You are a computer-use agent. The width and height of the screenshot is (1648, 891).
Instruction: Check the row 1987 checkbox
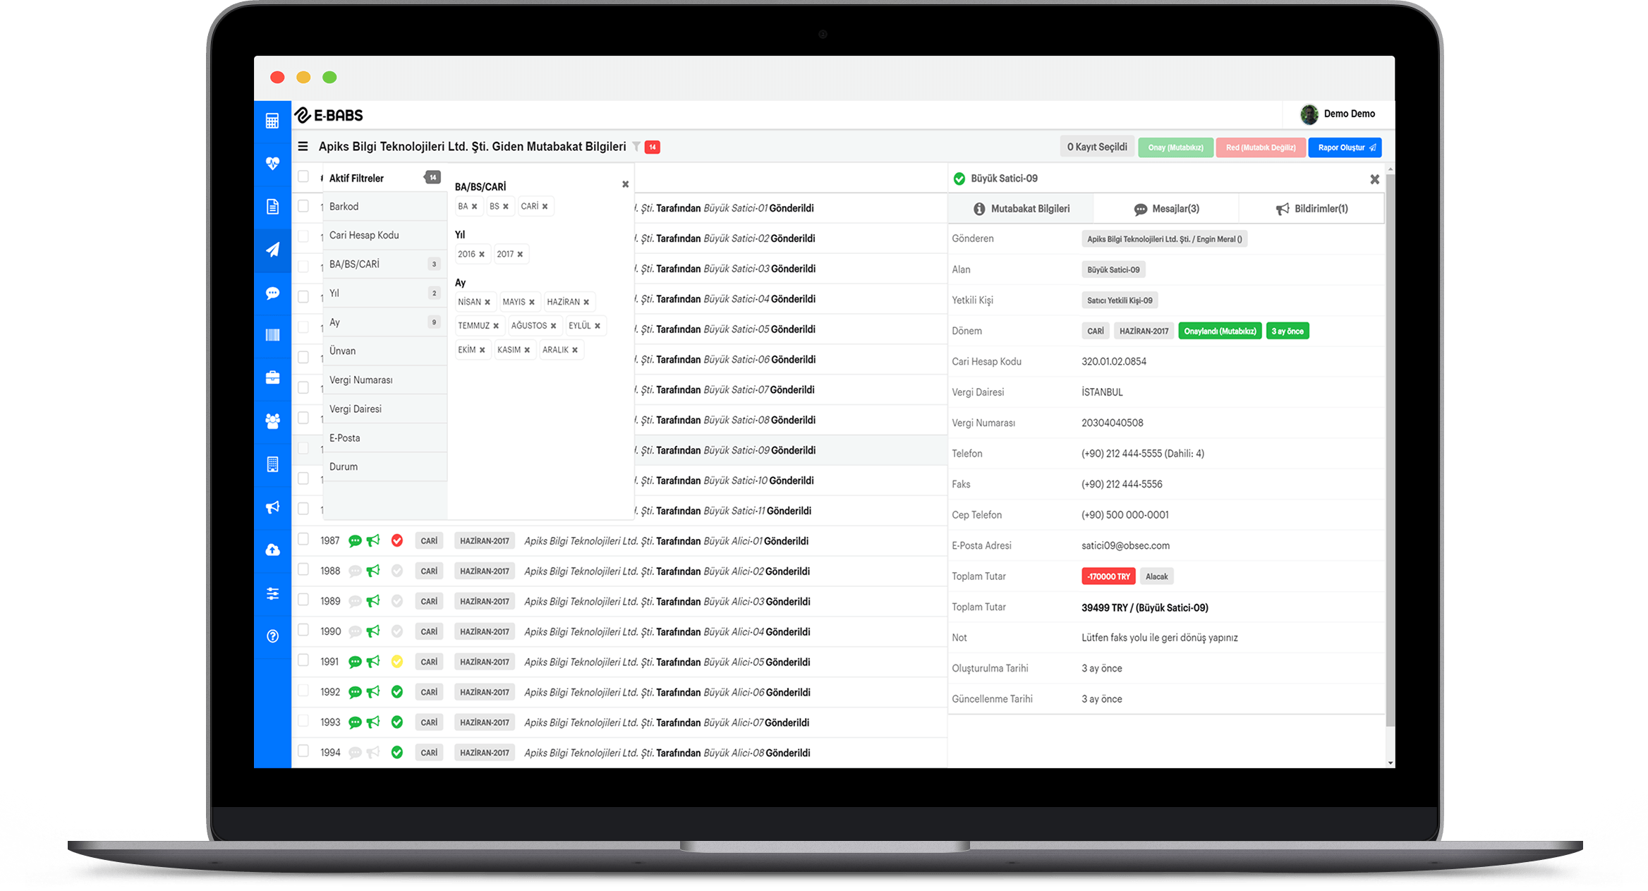tap(303, 539)
